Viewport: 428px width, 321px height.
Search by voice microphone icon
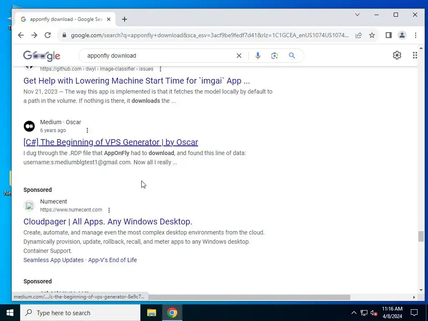click(257, 56)
